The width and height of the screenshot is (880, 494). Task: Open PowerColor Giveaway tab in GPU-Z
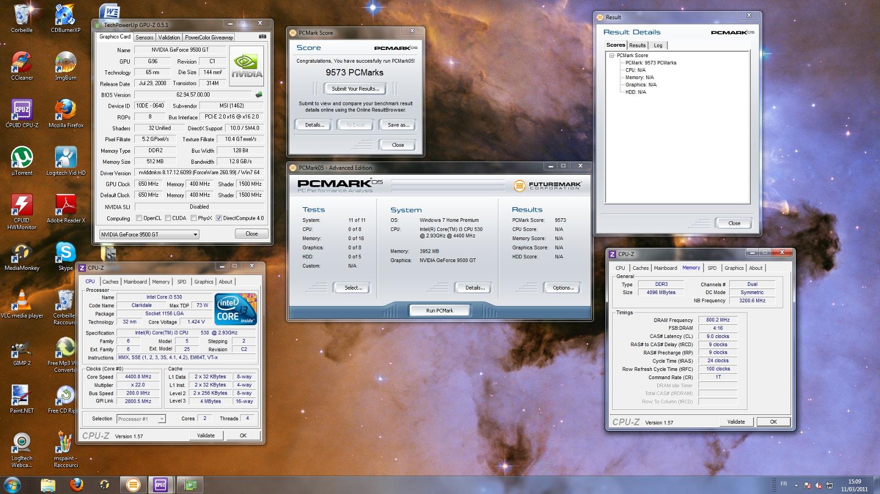tap(208, 37)
